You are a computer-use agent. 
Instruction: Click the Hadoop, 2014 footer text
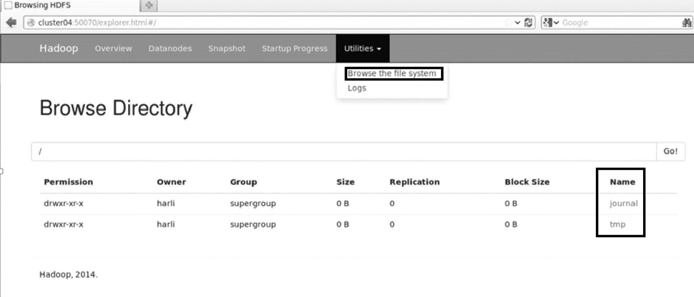(x=69, y=275)
